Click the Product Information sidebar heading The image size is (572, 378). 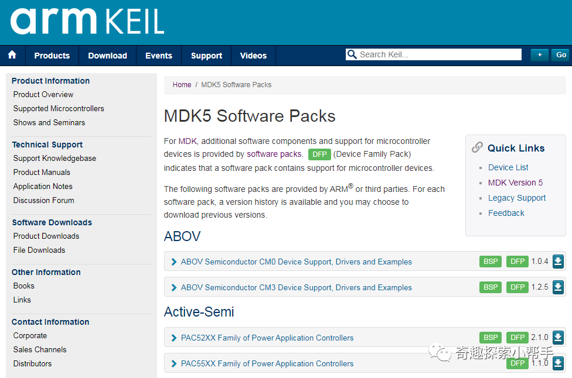(50, 81)
